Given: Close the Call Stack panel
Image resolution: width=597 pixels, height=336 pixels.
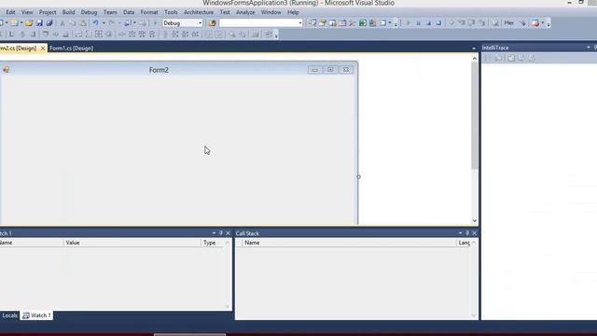Looking at the screenshot, I should click(x=475, y=232).
